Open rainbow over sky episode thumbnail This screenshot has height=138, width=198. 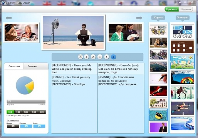click(182, 78)
